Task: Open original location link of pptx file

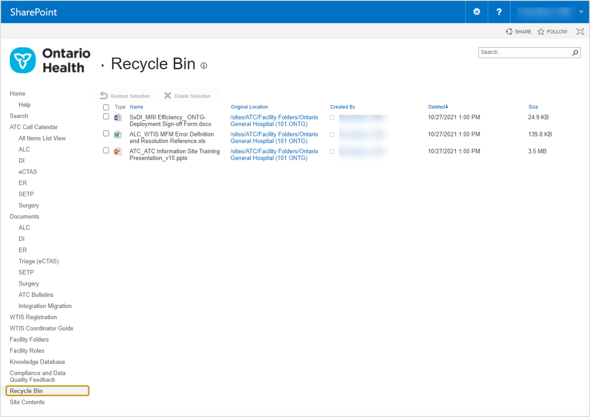Action: pyautogui.click(x=274, y=155)
